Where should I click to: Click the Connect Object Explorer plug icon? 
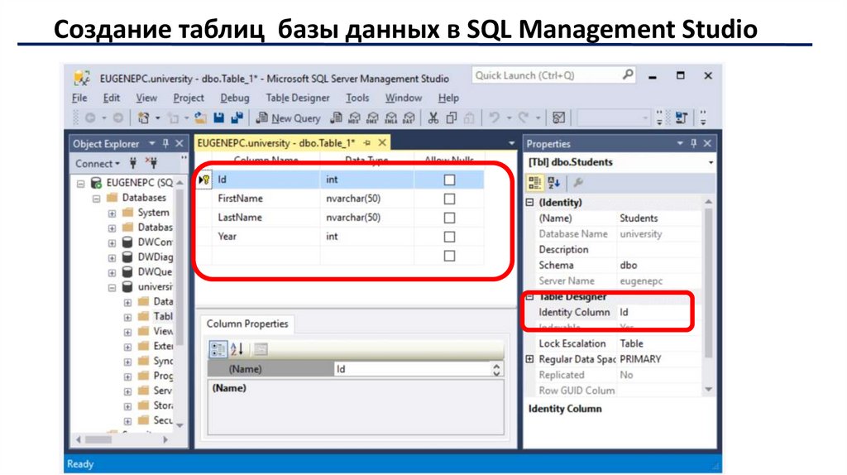(x=133, y=163)
